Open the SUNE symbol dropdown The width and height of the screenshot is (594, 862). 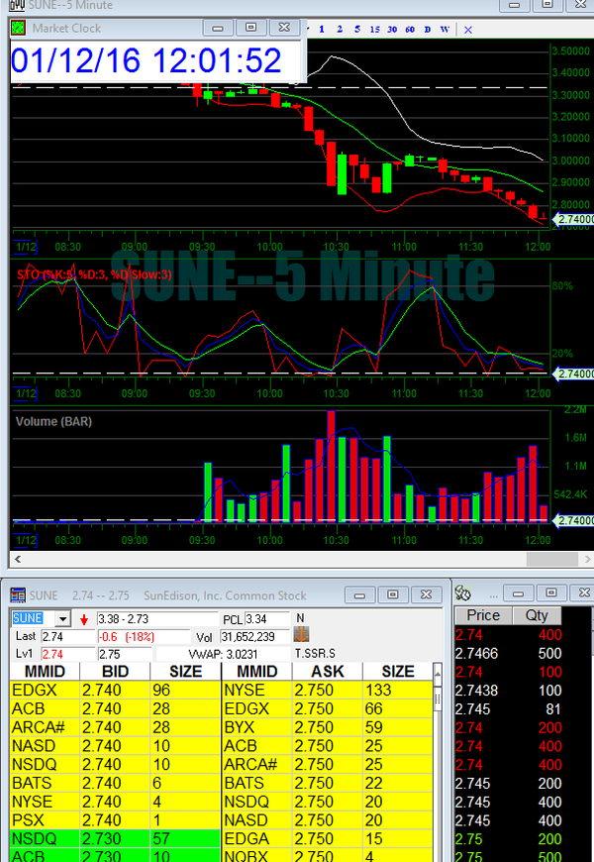pos(64,619)
